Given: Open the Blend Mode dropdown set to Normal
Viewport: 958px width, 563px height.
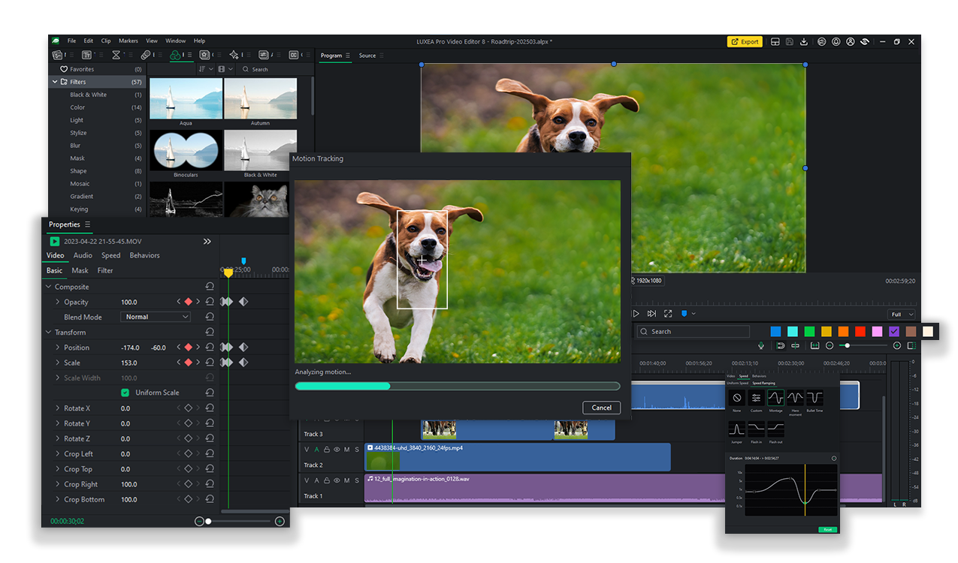Looking at the screenshot, I should pyautogui.click(x=156, y=317).
